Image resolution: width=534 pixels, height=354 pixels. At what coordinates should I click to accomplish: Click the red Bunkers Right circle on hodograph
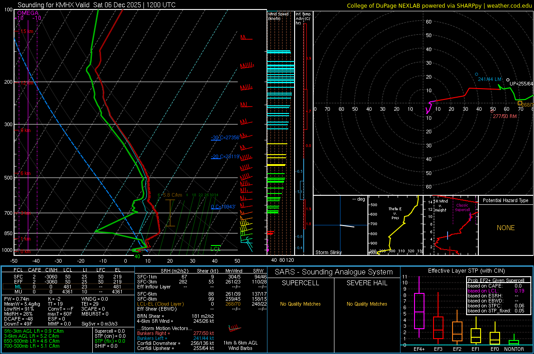click(x=492, y=111)
